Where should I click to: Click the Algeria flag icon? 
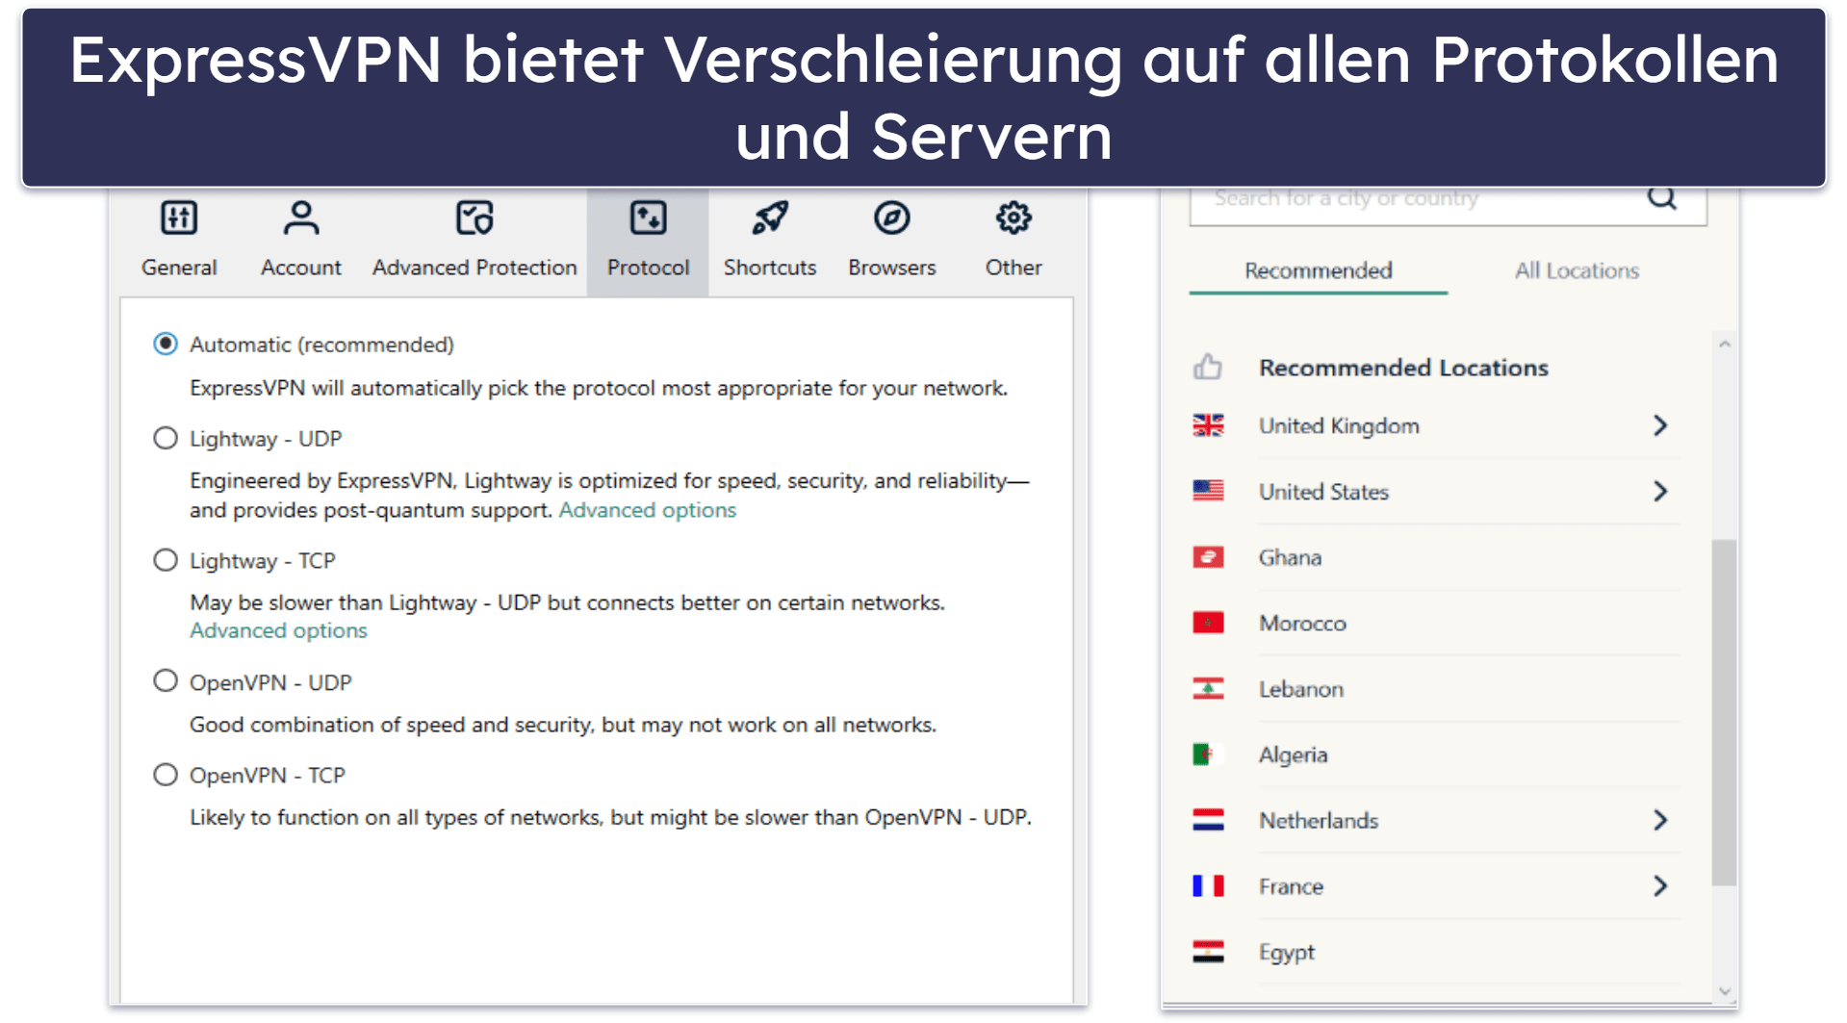[x=1208, y=754]
